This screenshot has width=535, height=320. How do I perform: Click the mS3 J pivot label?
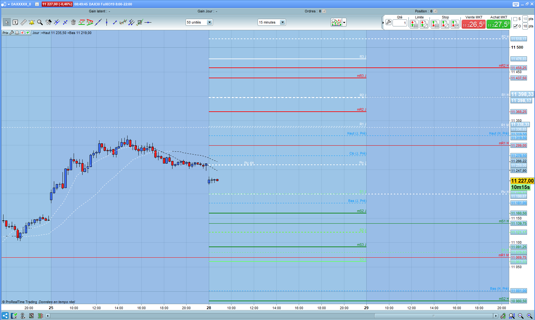coord(362,245)
